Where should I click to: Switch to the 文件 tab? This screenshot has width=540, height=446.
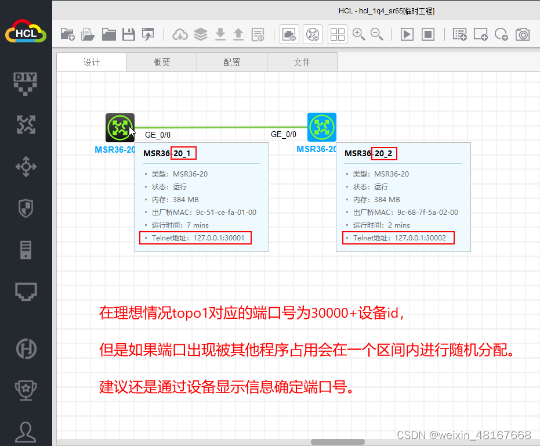[302, 62]
